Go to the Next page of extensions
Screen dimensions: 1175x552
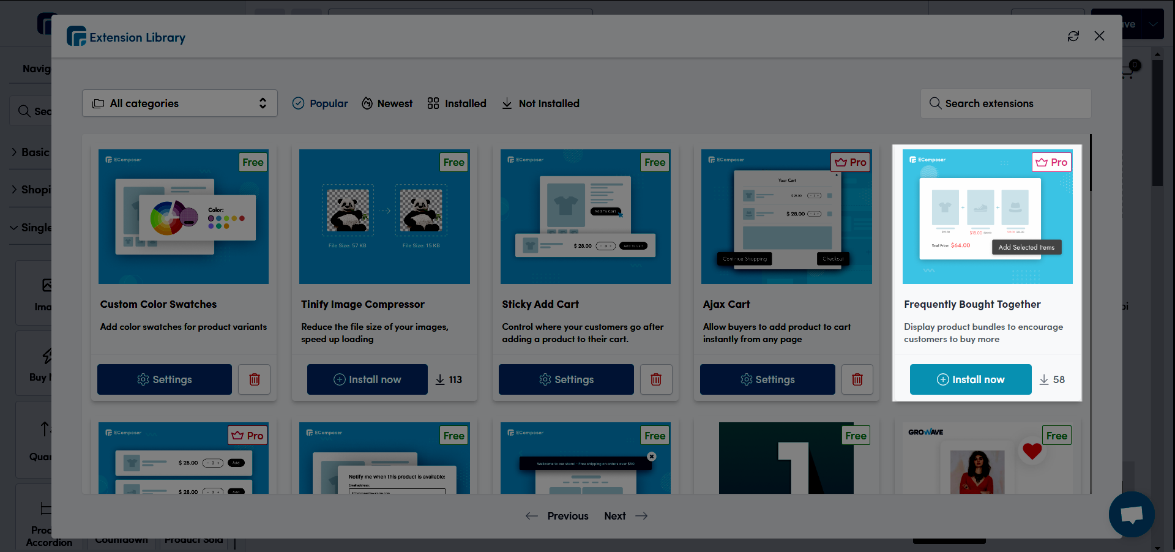pyautogui.click(x=625, y=516)
